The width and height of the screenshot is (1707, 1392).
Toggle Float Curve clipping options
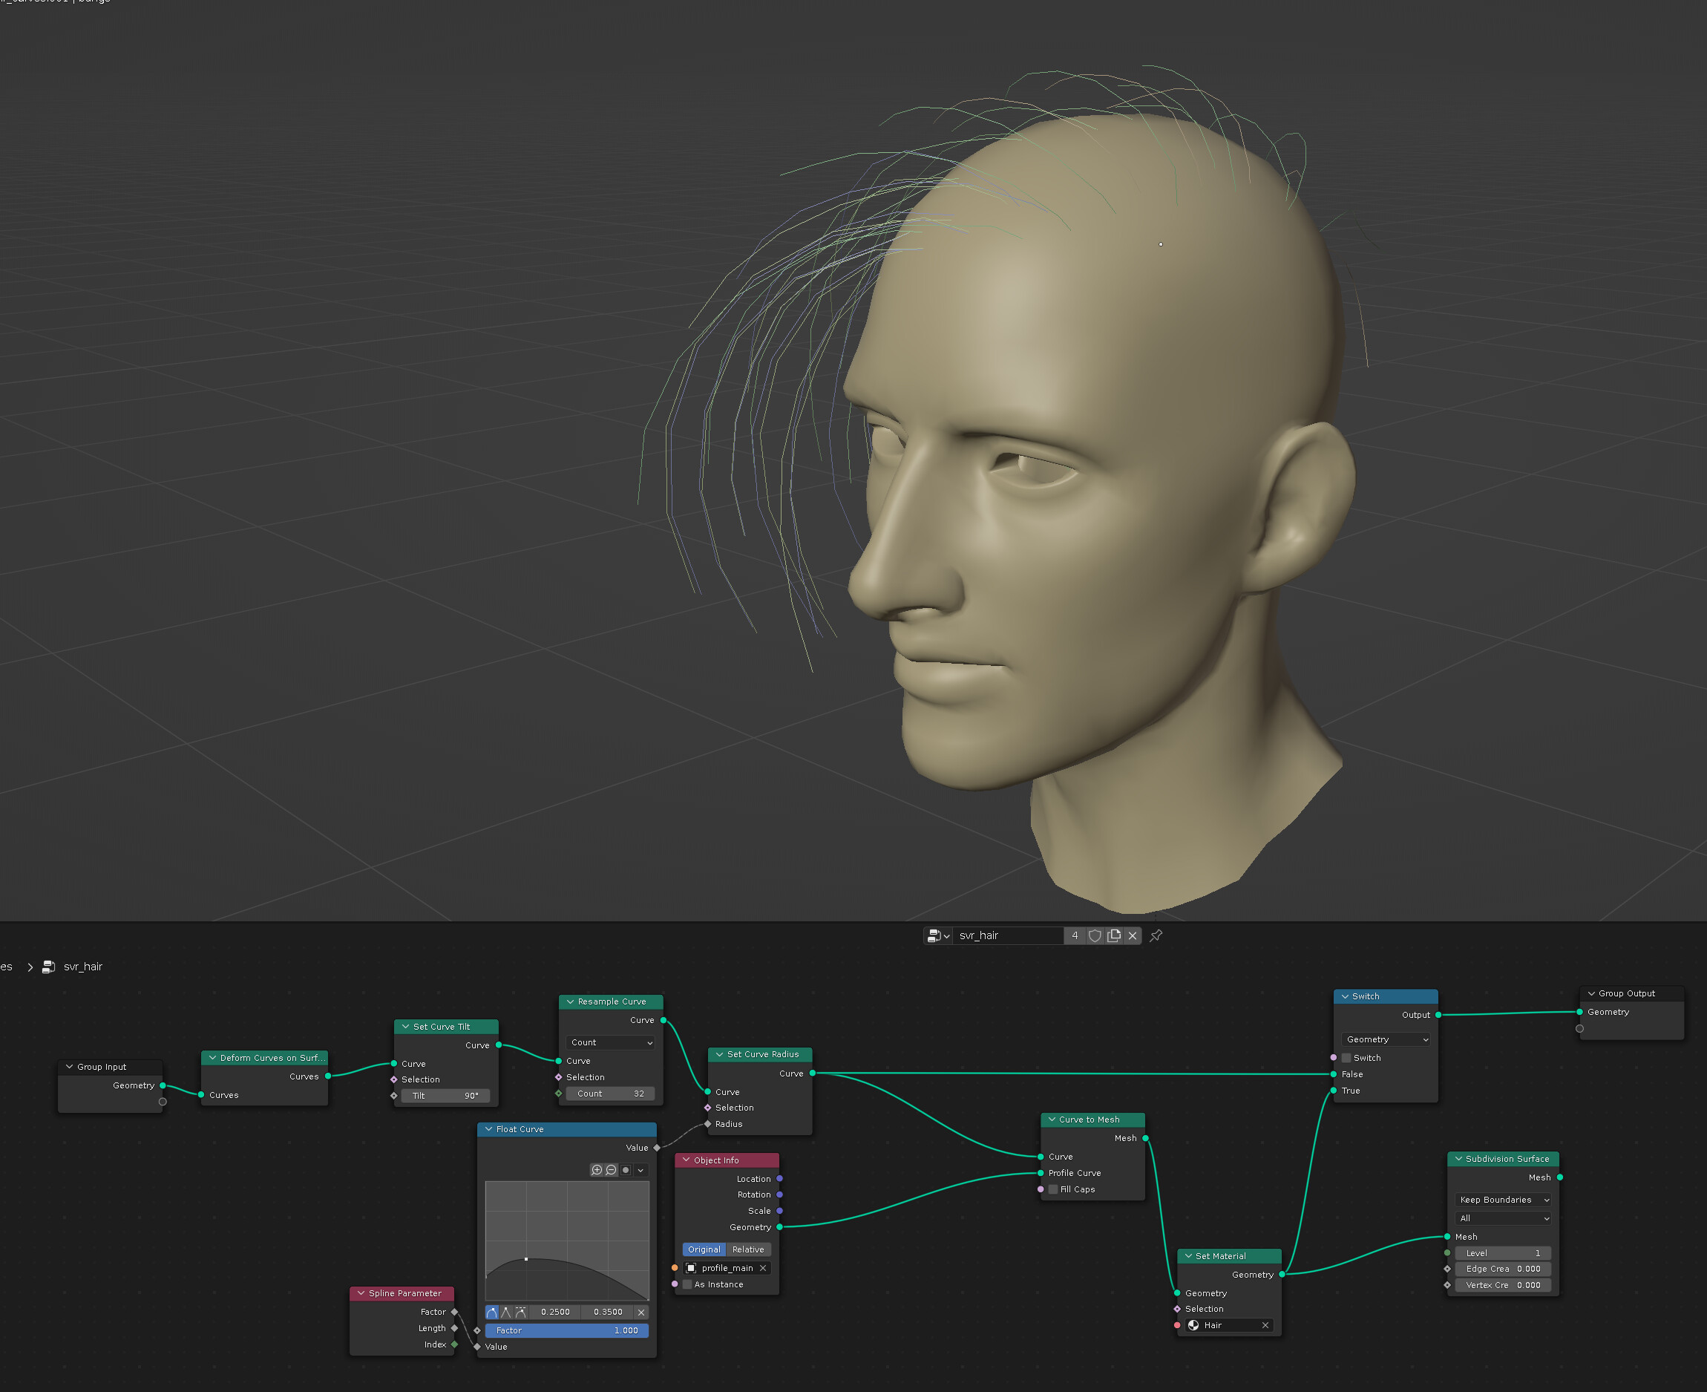(626, 1171)
